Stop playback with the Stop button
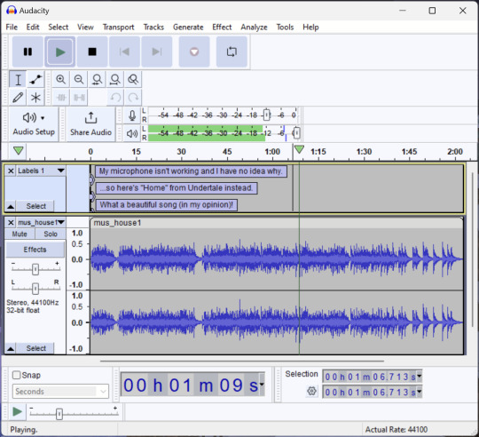Viewport: 479px width, 437px height. [x=92, y=52]
